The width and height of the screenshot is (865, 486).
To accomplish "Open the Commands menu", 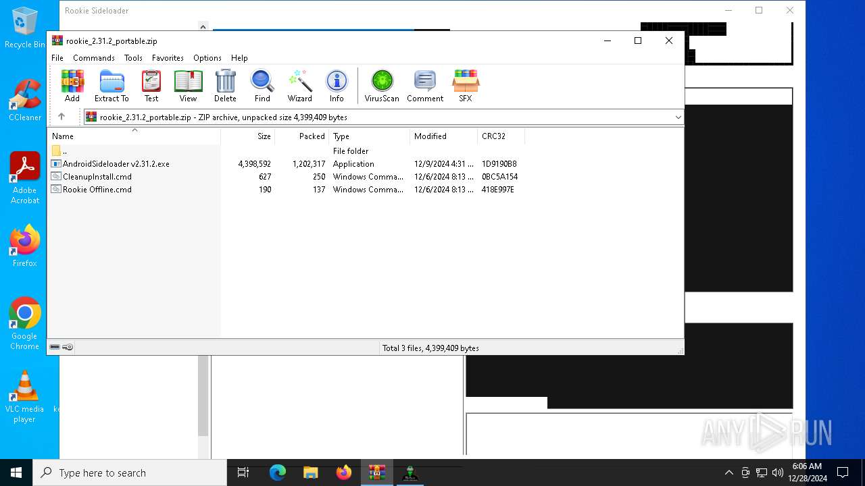I will click(x=94, y=58).
